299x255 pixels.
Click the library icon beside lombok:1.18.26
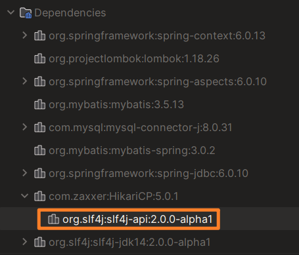pyautogui.click(x=40, y=58)
